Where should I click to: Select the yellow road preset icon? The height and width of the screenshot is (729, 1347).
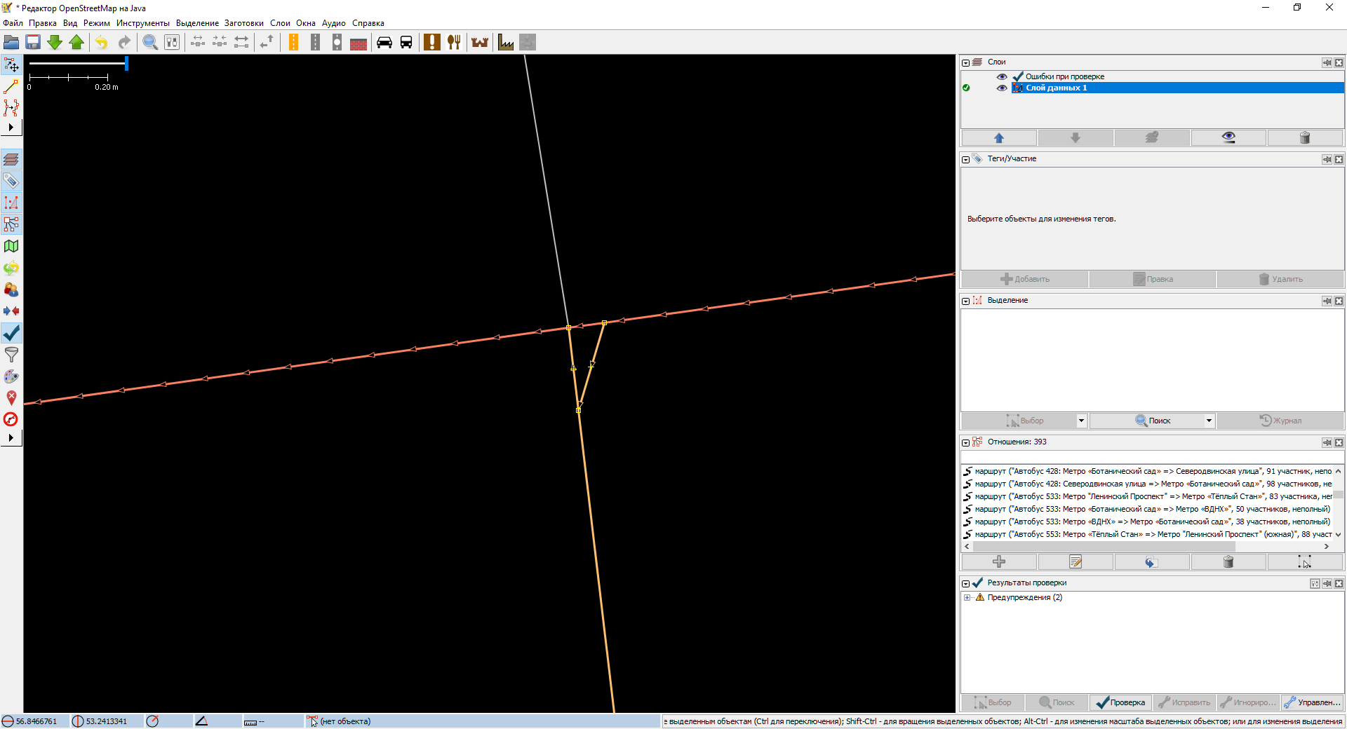(293, 42)
